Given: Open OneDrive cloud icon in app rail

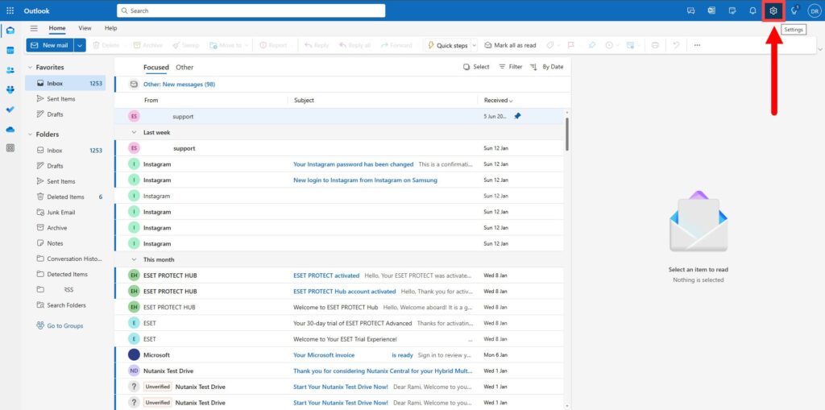Looking at the screenshot, I should click(x=10, y=129).
